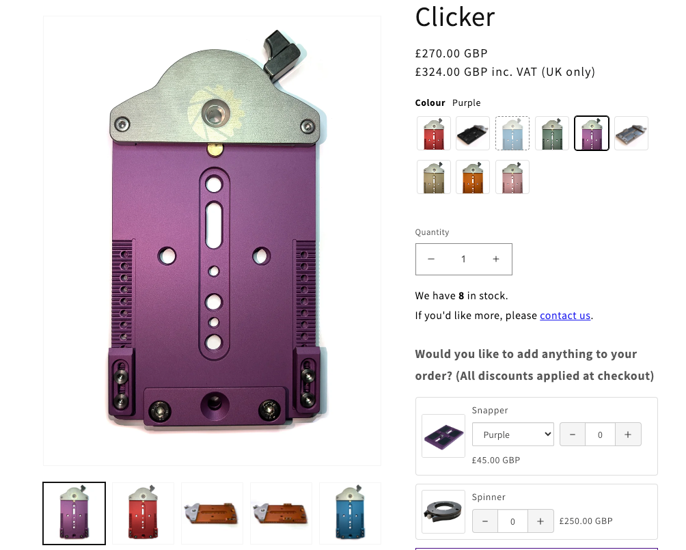
Task: Select the red colour swatch
Action: (434, 133)
